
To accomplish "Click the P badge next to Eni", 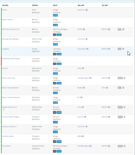I will [81, 98].
